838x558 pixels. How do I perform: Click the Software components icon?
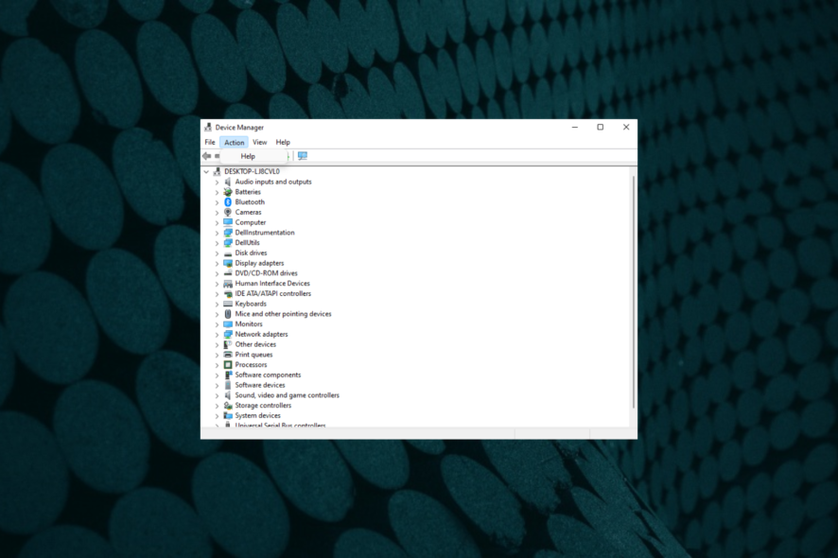point(228,375)
